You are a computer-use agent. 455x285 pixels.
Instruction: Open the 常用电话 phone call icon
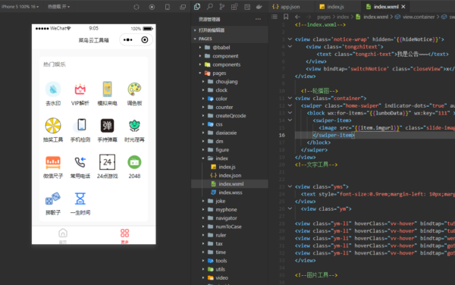click(80, 162)
